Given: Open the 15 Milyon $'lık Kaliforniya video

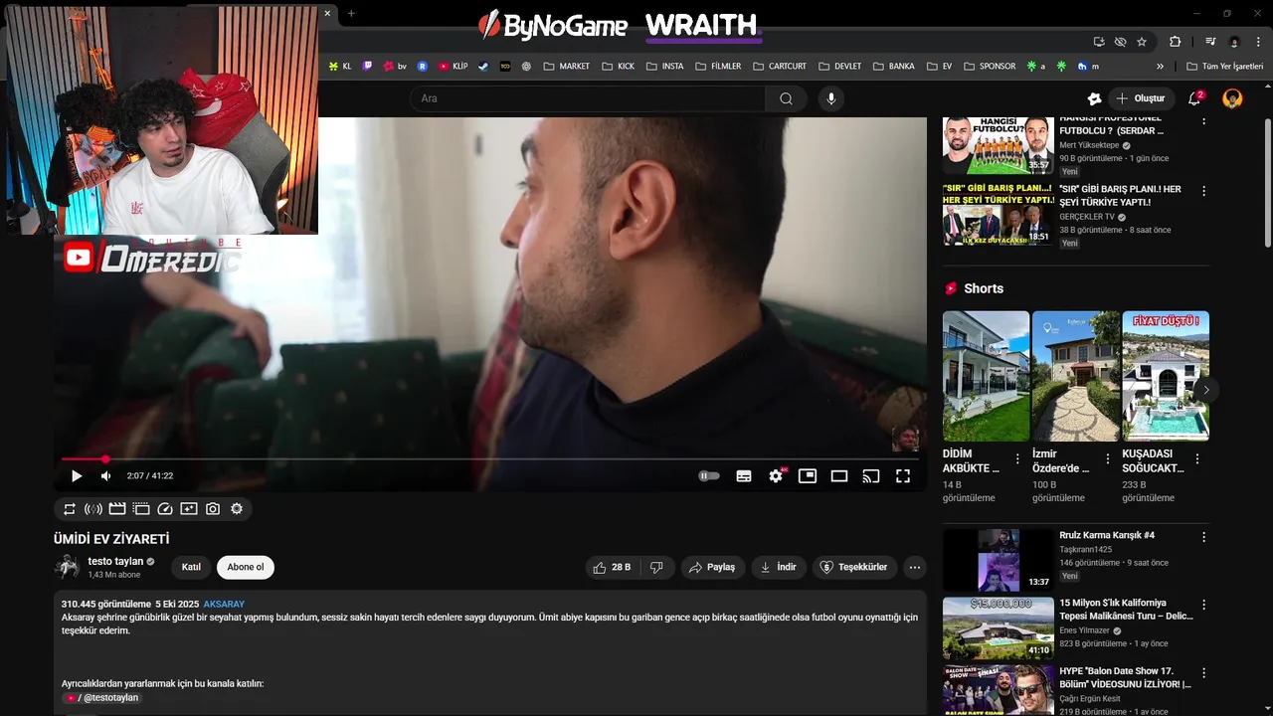Looking at the screenshot, I should click(x=998, y=628).
